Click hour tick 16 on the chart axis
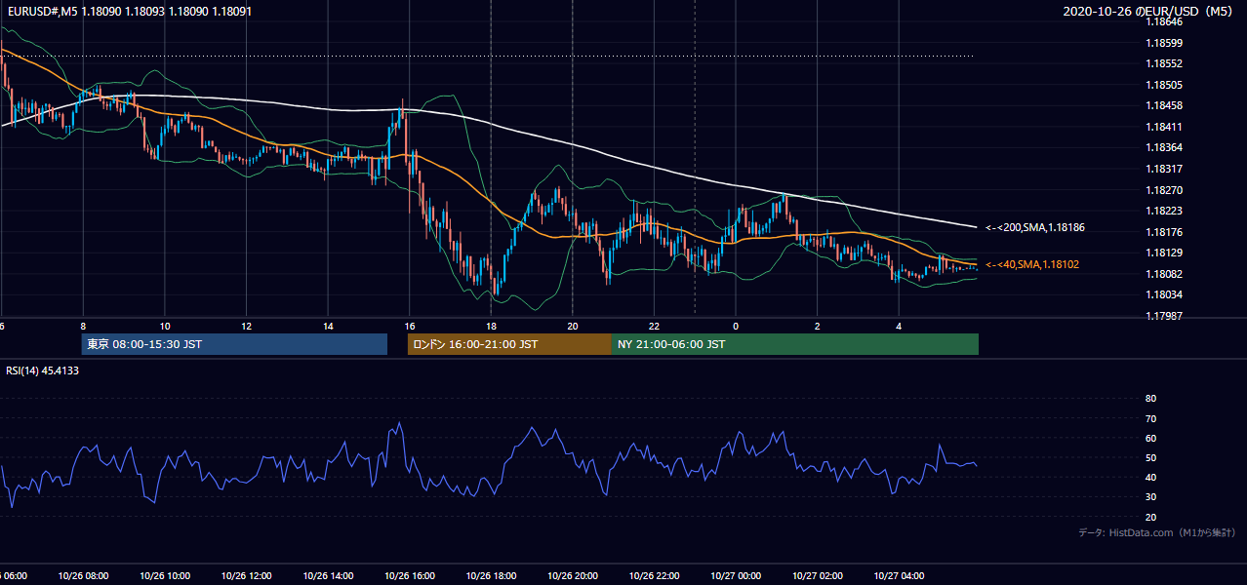1247x585 pixels. (x=410, y=327)
